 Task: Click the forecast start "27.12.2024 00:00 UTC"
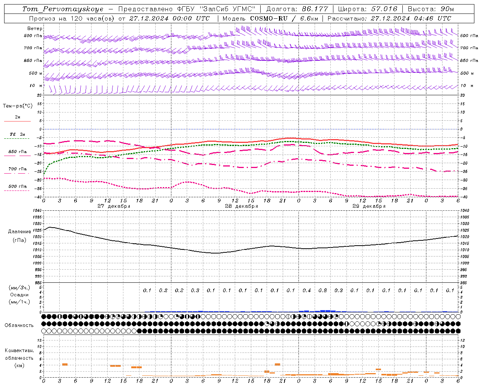pos(169,18)
